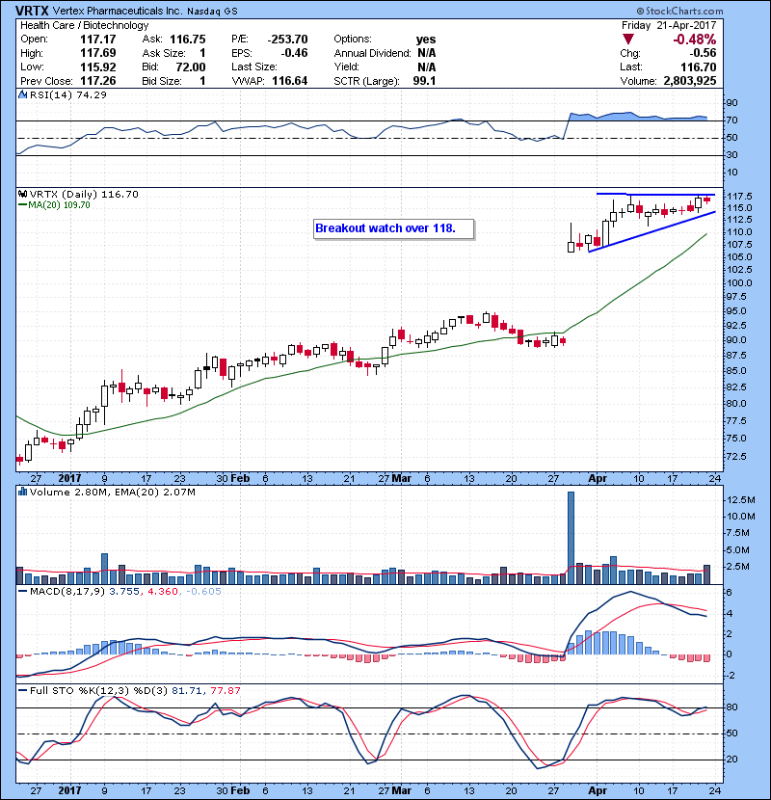Click the Vertex Pharmaceuticals Inc. company name

point(118,11)
